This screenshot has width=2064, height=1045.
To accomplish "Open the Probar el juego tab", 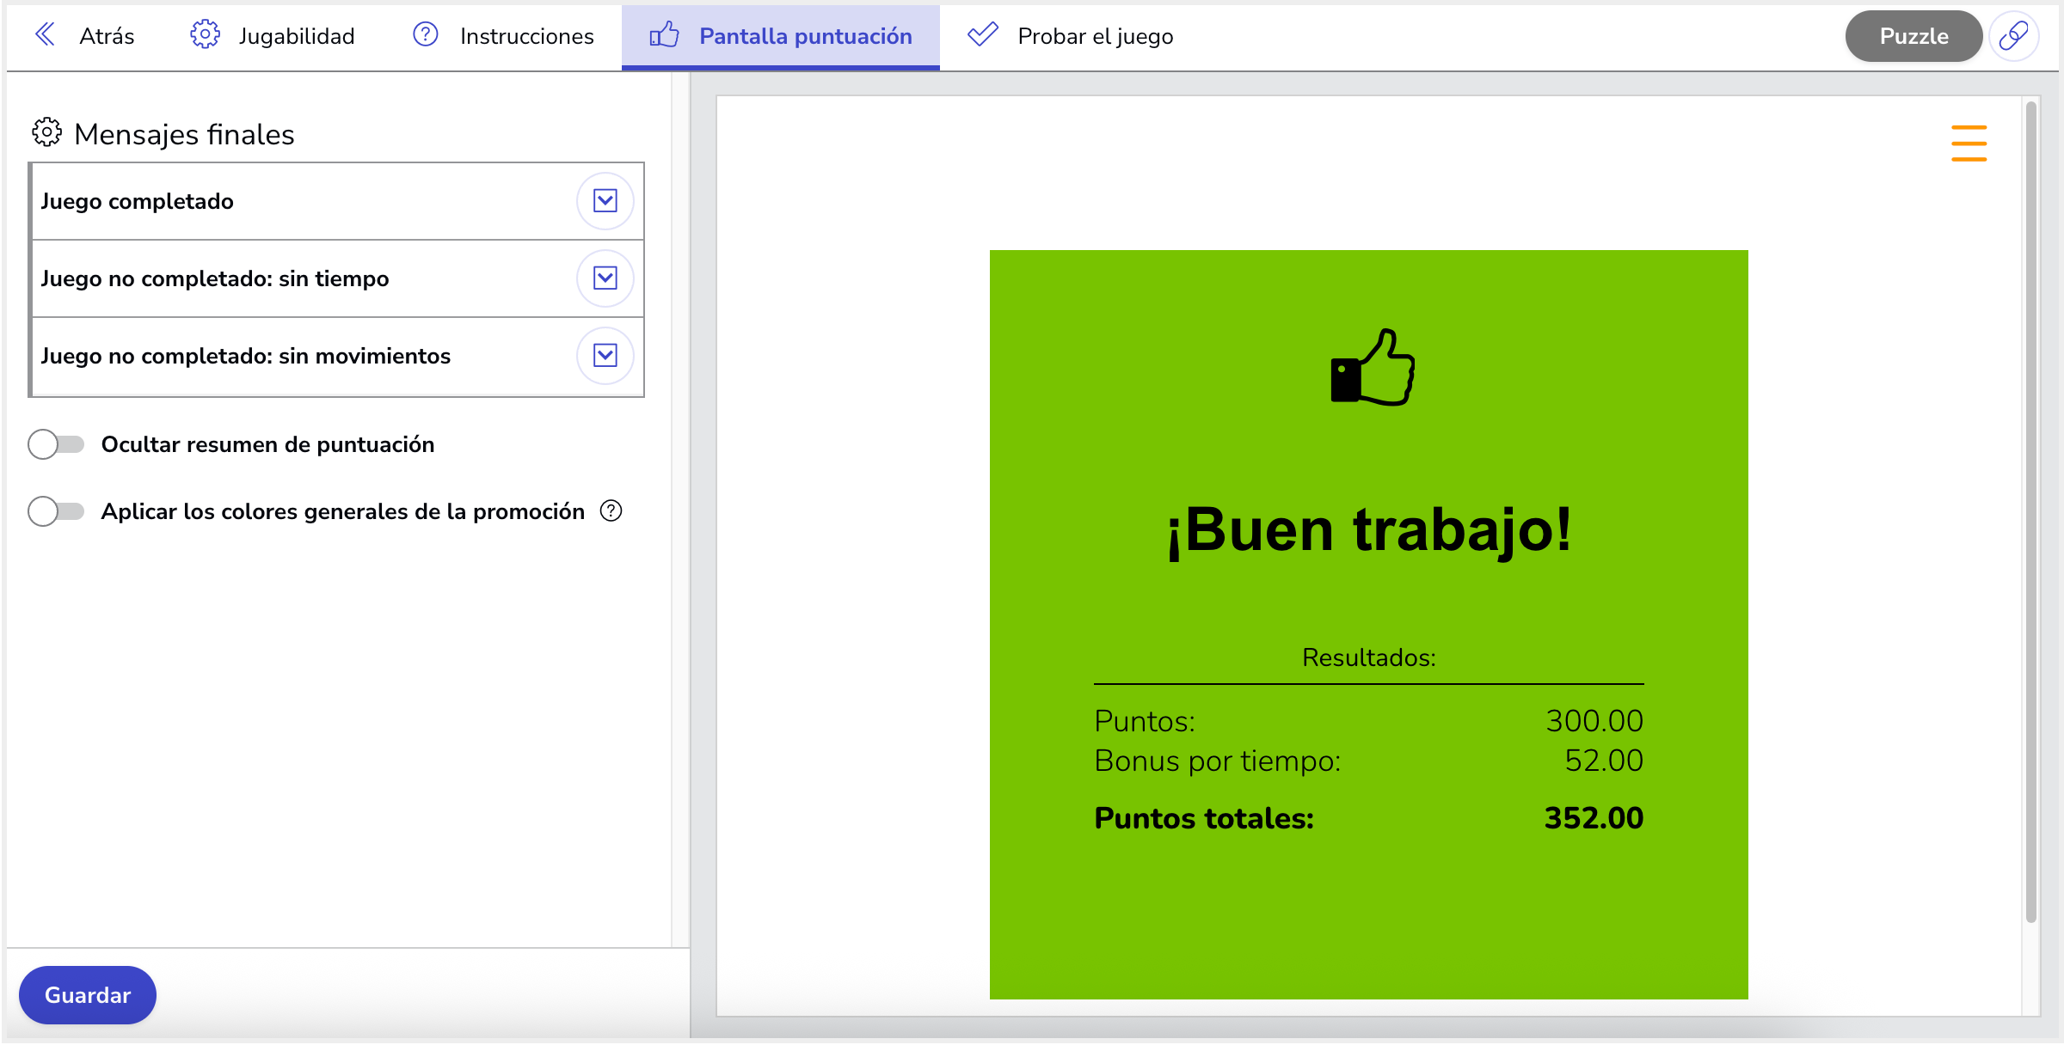I will 1070,36.
